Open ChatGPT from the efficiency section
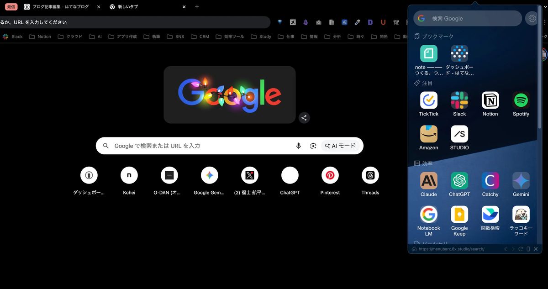 tap(459, 181)
